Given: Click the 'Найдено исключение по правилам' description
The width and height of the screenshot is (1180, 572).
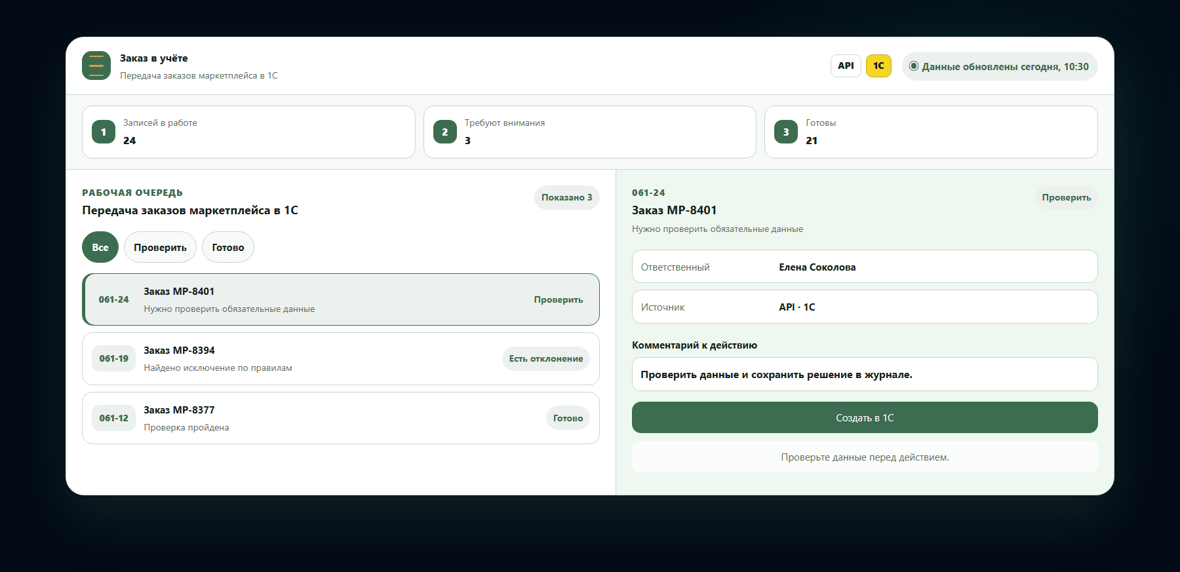Looking at the screenshot, I should [x=218, y=368].
